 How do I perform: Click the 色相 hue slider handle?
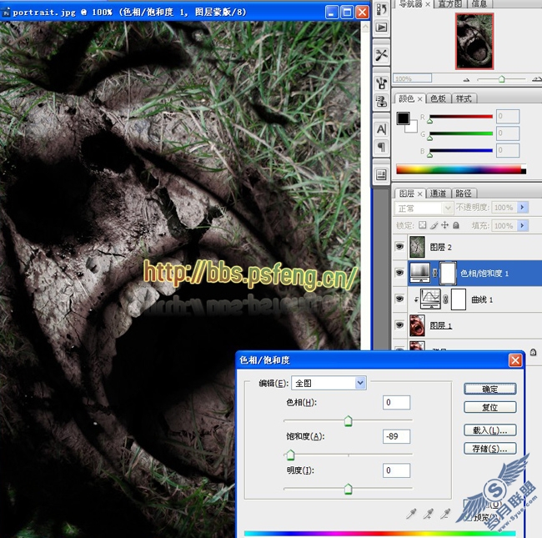[348, 421]
